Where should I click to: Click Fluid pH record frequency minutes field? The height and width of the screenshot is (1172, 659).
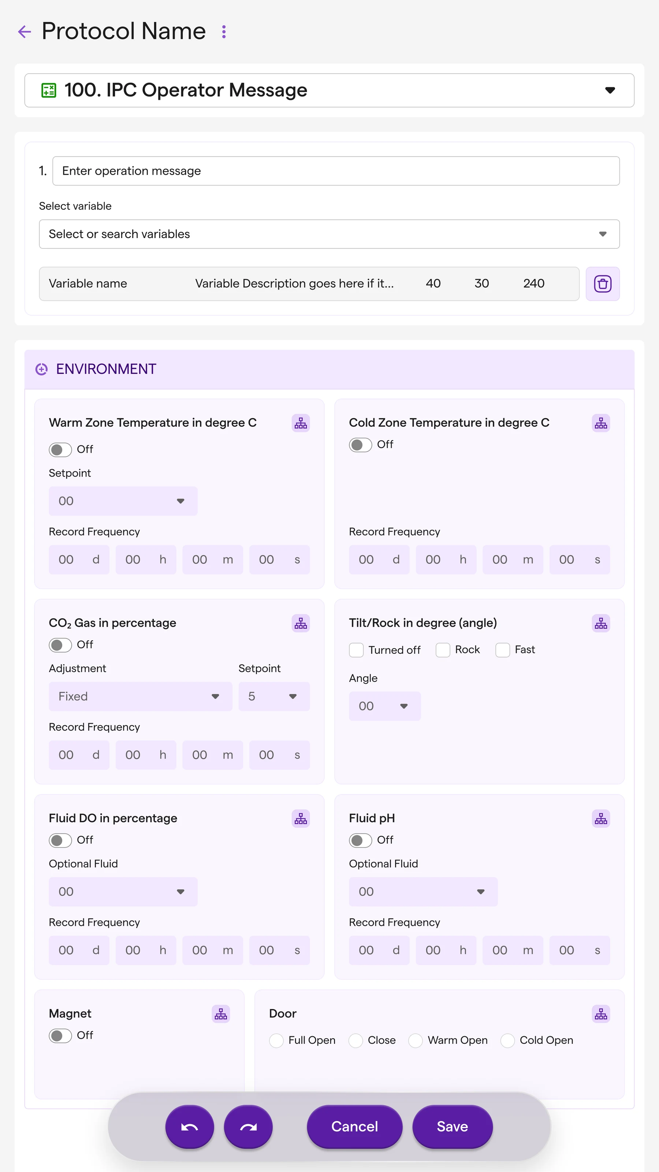[x=513, y=950]
